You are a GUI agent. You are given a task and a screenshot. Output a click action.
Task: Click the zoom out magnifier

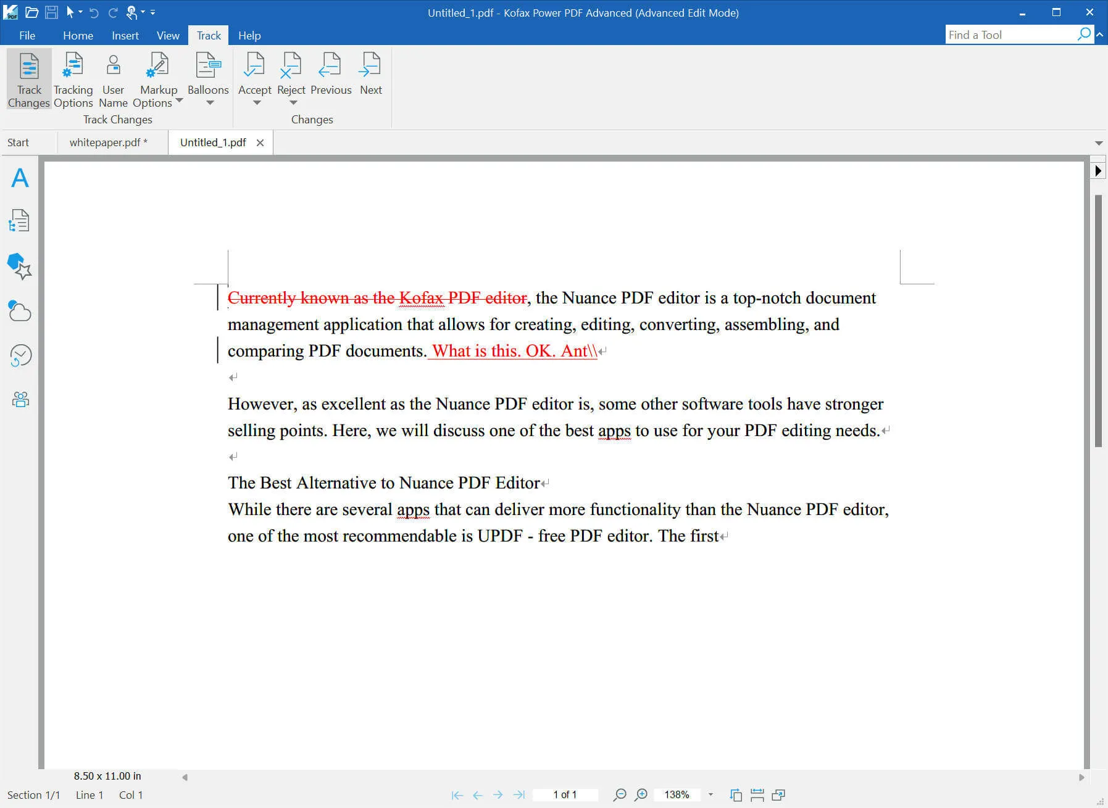tap(620, 795)
